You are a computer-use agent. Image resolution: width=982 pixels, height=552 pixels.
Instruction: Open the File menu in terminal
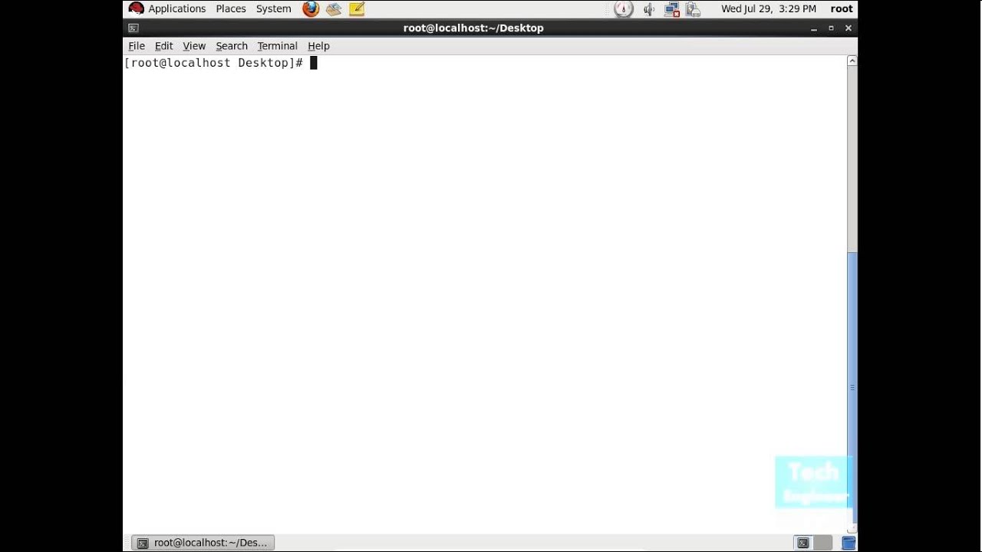point(137,46)
